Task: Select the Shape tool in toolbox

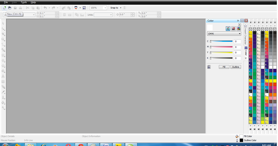Action: point(3,29)
